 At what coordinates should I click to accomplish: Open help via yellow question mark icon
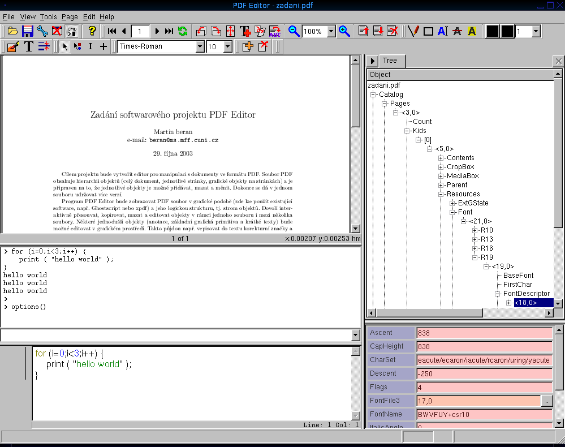pyautogui.click(x=92, y=31)
